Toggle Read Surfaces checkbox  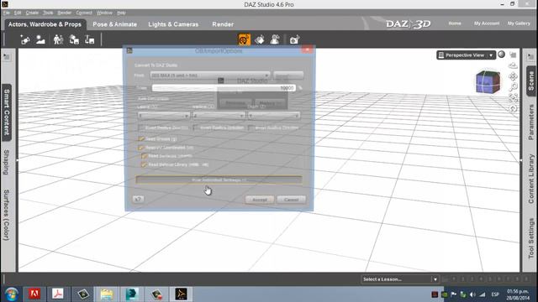click(144, 156)
